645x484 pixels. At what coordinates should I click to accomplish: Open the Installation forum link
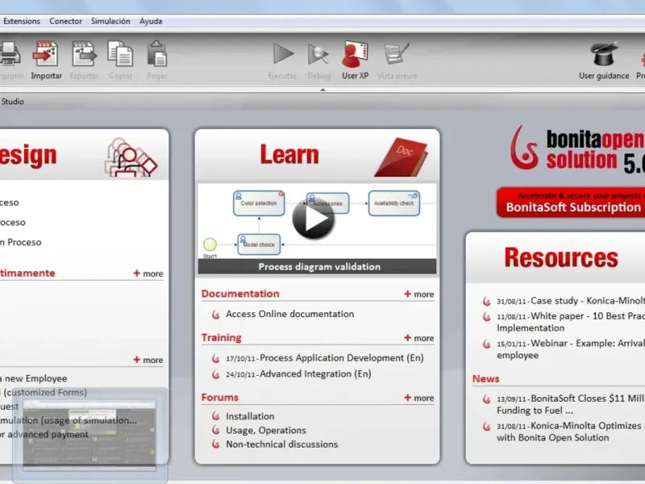pyautogui.click(x=250, y=416)
